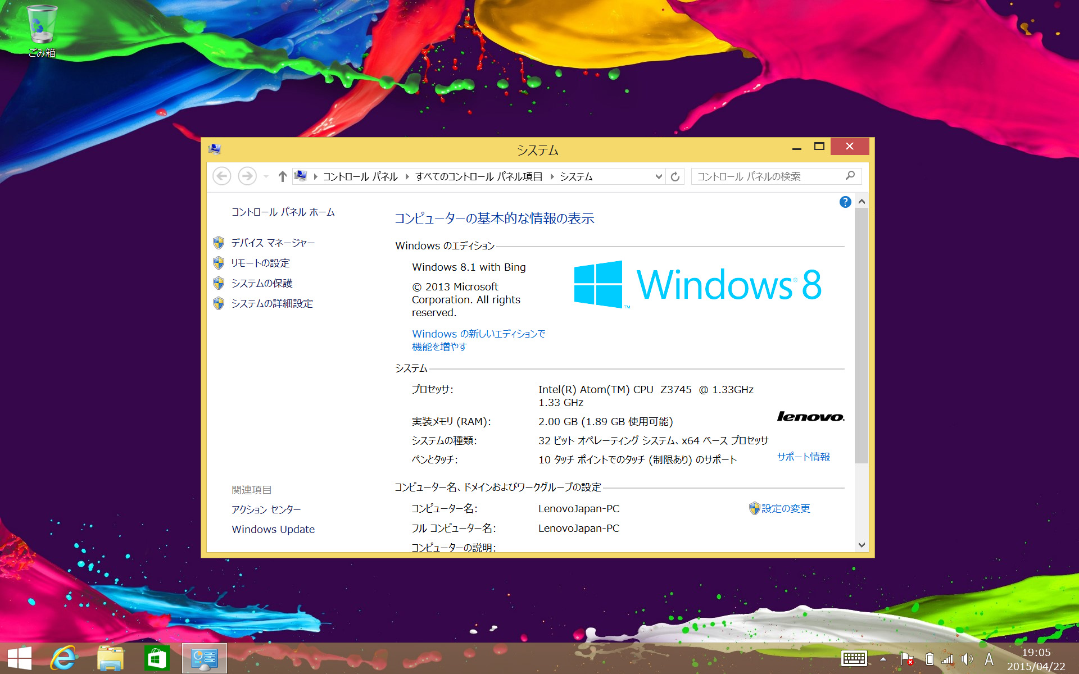Click the battery tray icon
This screenshot has width=1079, height=674.
click(x=930, y=659)
